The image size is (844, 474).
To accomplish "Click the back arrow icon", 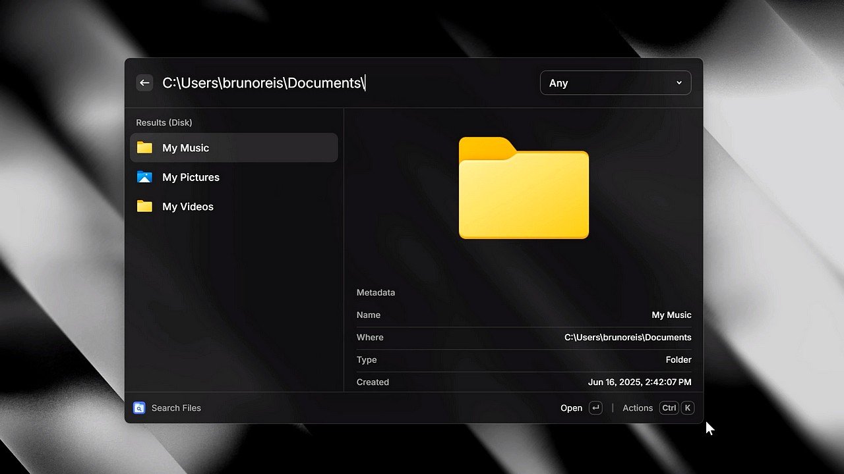I will [144, 82].
